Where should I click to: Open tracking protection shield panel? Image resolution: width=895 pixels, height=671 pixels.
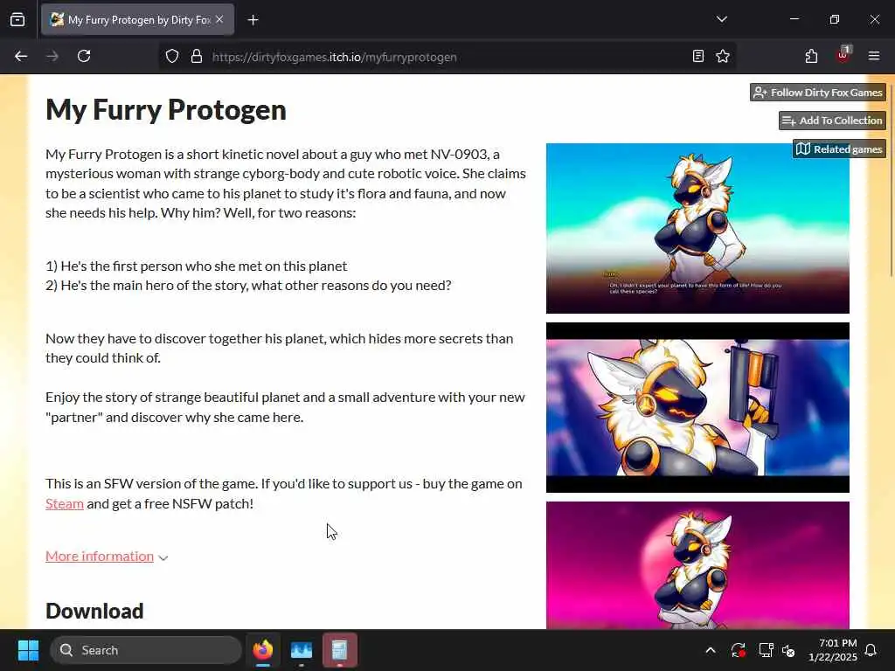click(172, 57)
